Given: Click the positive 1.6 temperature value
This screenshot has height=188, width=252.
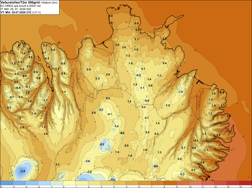Looking at the screenshot, I should tap(130, 156).
